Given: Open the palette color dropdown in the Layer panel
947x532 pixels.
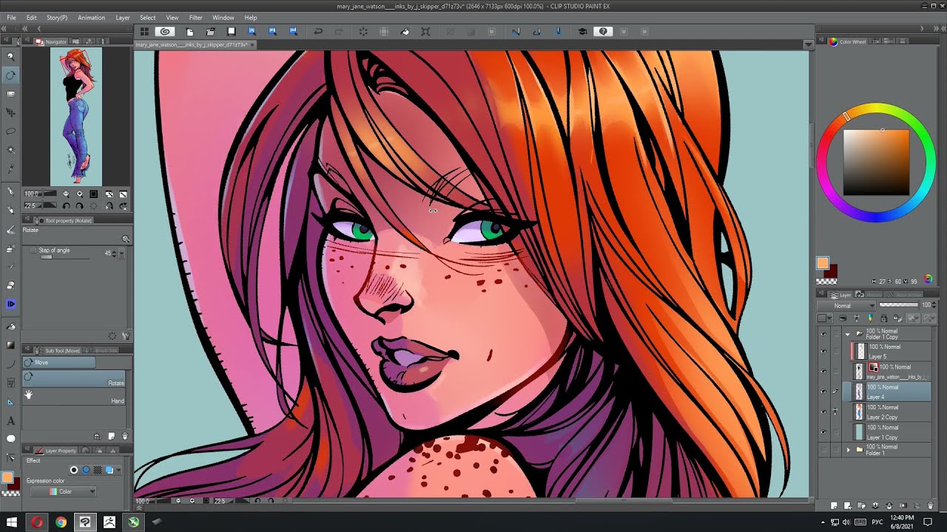Looking at the screenshot, I should [823, 318].
